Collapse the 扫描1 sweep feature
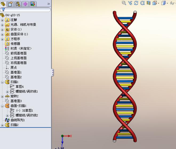This screenshot has width=176, height=149. [x=2, y=82]
